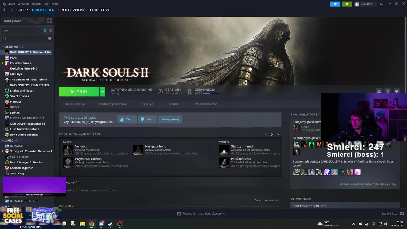Go to the BIBLIOTEKA tab

tap(43, 10)
